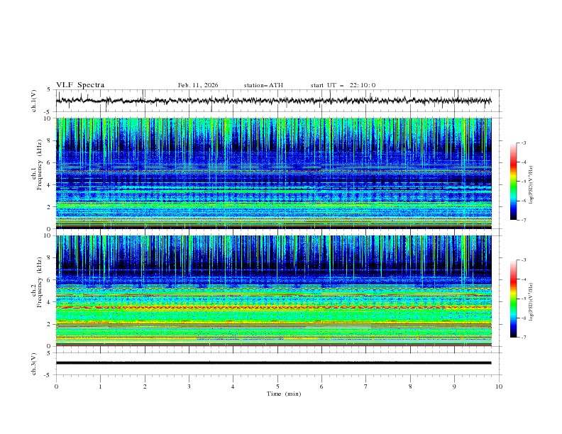
Task: Click the date 'Feb. 11, 2026'
Action: click(198, 85)
